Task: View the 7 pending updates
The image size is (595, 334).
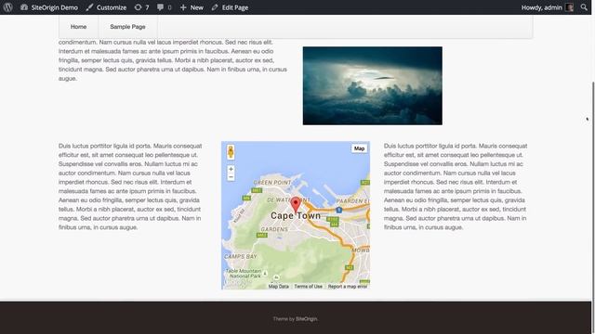Action: (x=142, y=7)
